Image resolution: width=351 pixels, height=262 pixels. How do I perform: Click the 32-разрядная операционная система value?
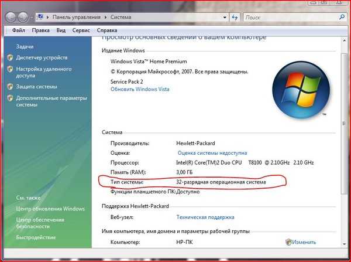click(x=221, y=182)
